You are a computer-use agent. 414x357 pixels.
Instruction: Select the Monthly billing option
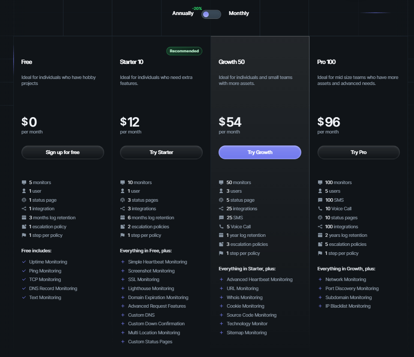[x=238, y=13]
